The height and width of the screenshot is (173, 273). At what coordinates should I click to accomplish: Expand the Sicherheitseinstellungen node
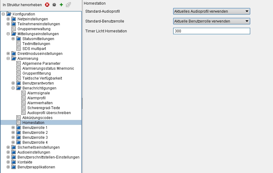8,147
